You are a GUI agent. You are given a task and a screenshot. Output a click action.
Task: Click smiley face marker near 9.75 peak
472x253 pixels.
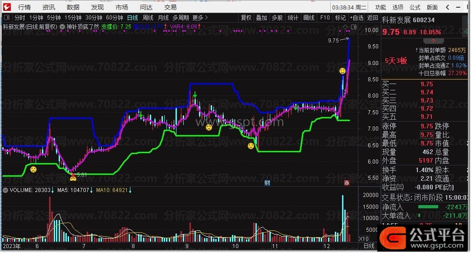(x=342, y=71)
